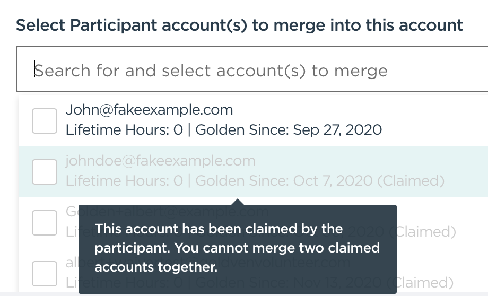
Task: Click "Lifetime Hours: 0" in the highlighted johndoe row
Action: click(124, 181)
